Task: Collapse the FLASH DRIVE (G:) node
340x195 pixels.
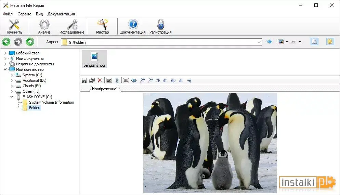Action: pyautogui.click(x=12, y=97)
